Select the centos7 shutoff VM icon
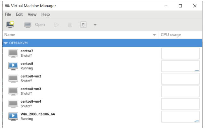 [13, 53]
